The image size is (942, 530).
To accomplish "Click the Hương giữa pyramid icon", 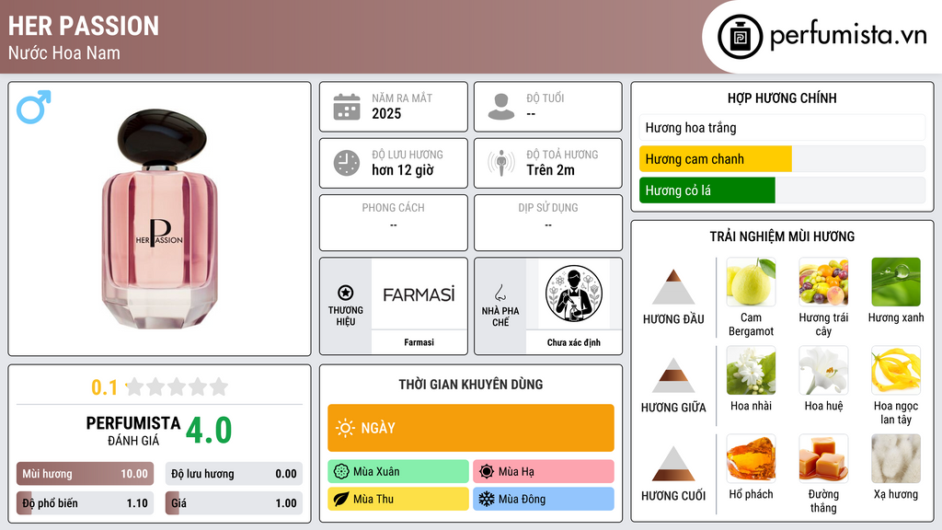I will coord(673,375).
